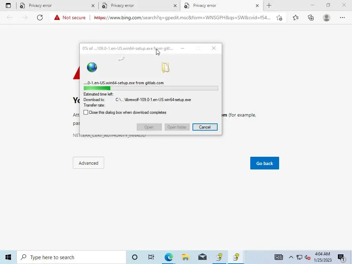Select the third Privacy error tab
Viewport: 352px width, 264px height.
pos(222,5)
